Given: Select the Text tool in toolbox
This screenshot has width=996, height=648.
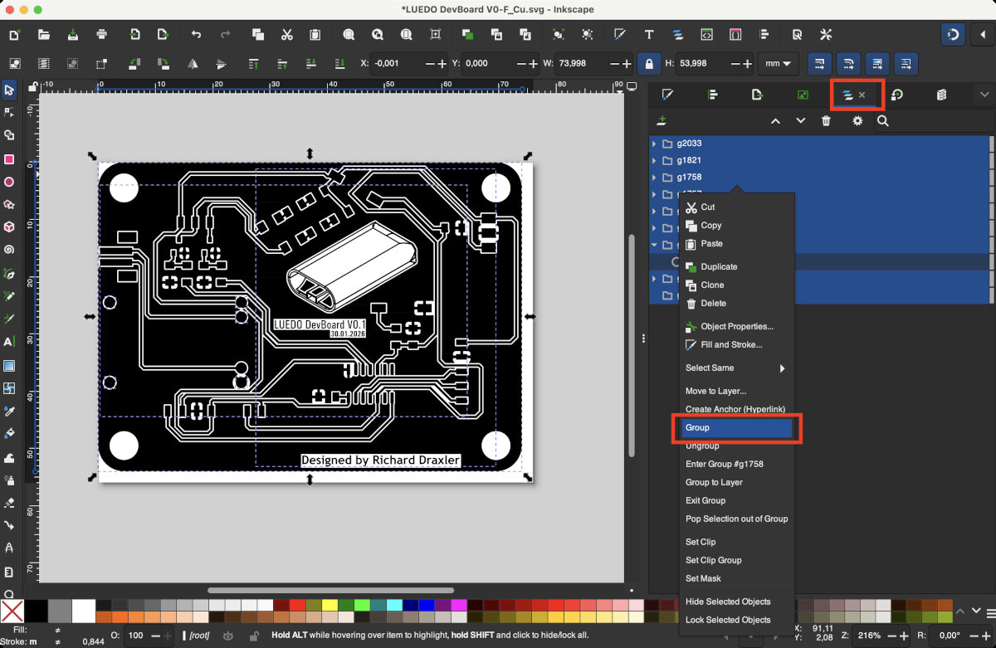Looking at the screenshot, I should point(9,342).
